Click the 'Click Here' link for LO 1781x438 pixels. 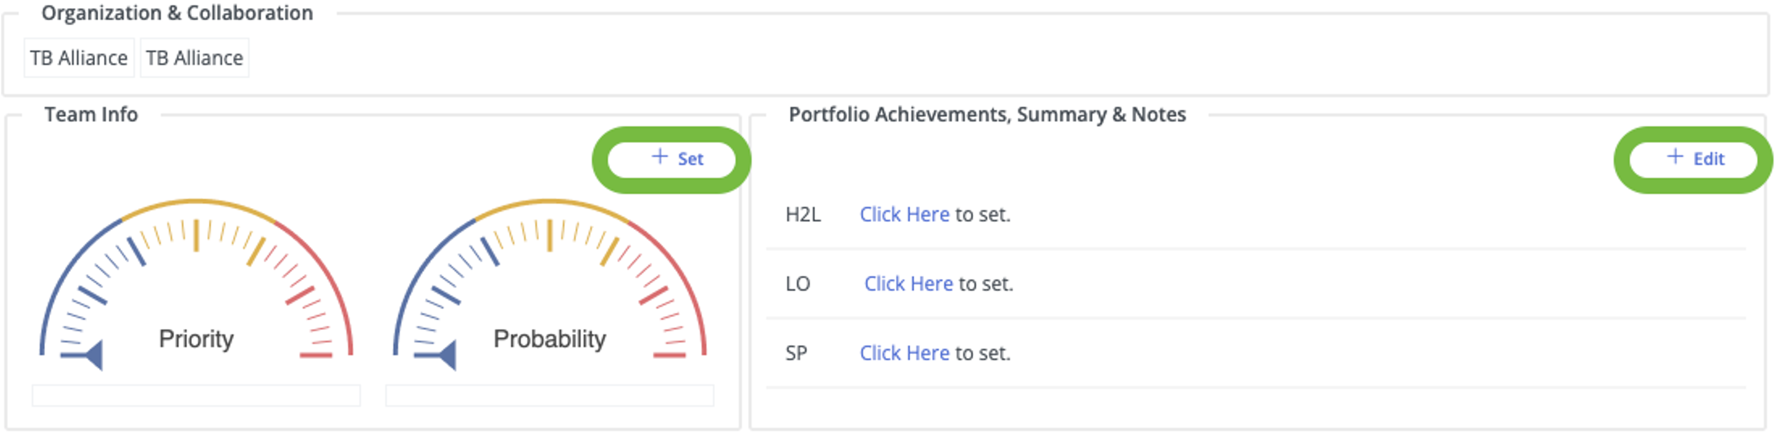click(908, 284)
